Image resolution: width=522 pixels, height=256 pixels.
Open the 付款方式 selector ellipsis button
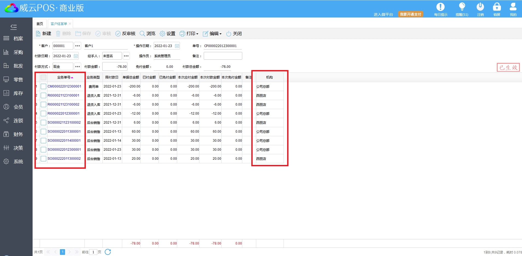coord(78,66)
